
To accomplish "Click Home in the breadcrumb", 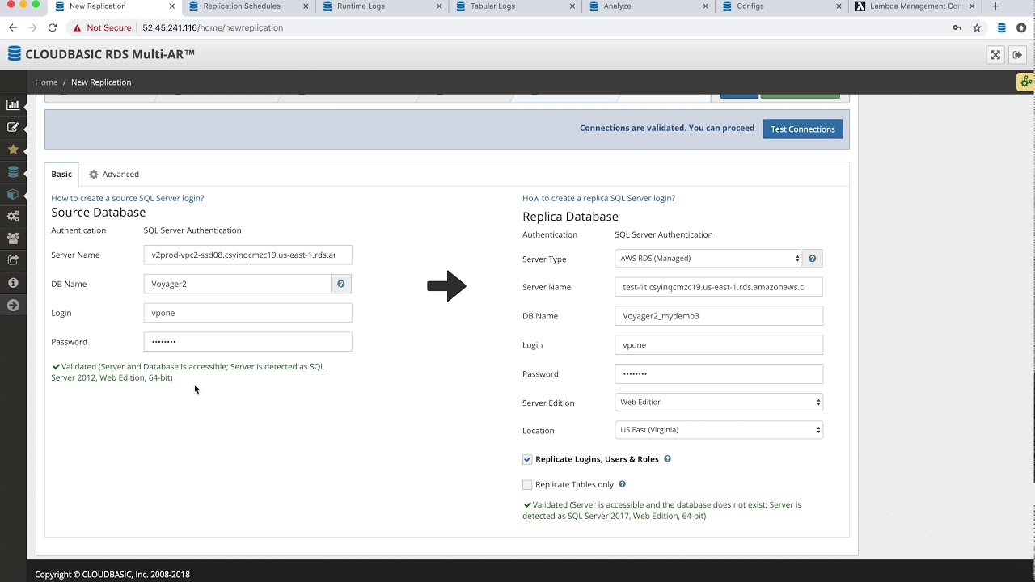I will pos(46,82).
